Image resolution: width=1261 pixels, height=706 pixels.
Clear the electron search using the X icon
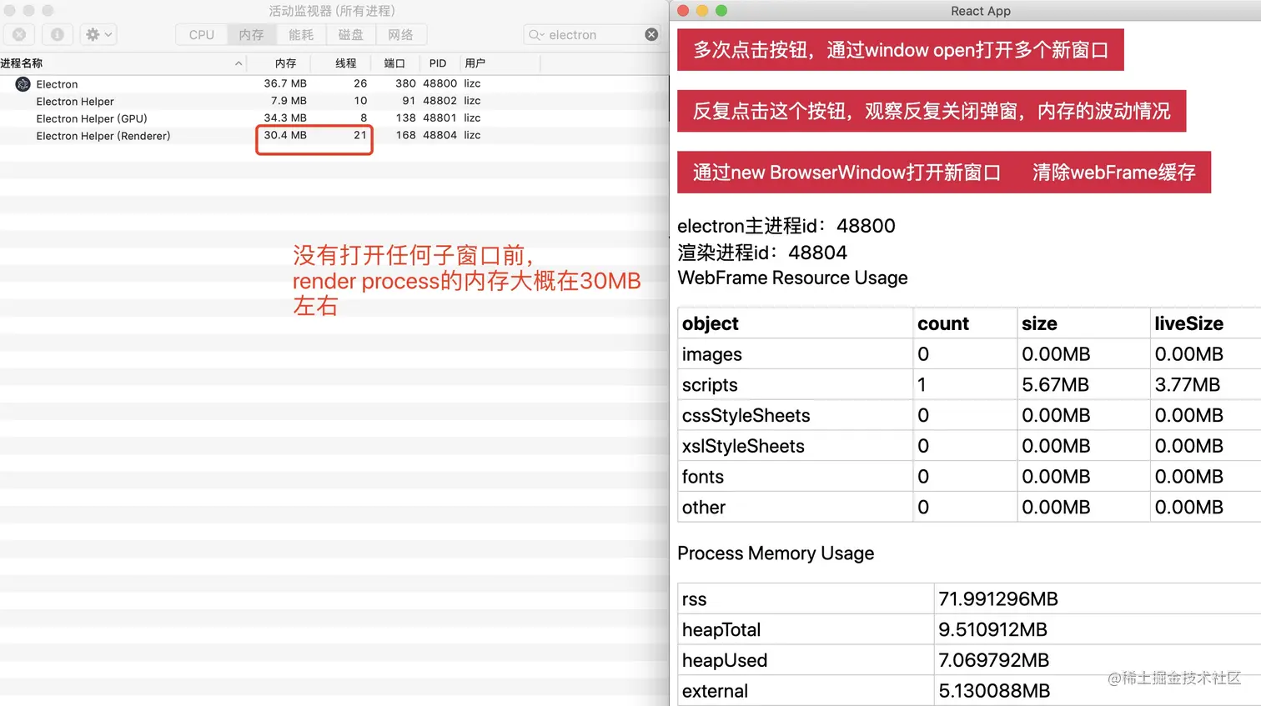(651, 34)
